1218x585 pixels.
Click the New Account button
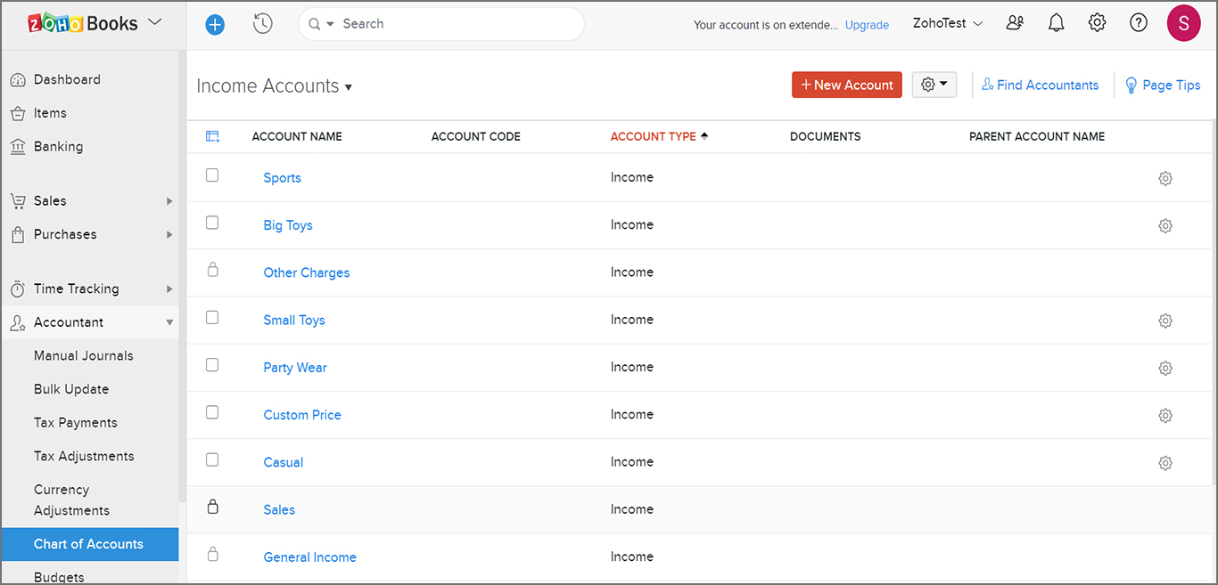[x=846, y=85]
